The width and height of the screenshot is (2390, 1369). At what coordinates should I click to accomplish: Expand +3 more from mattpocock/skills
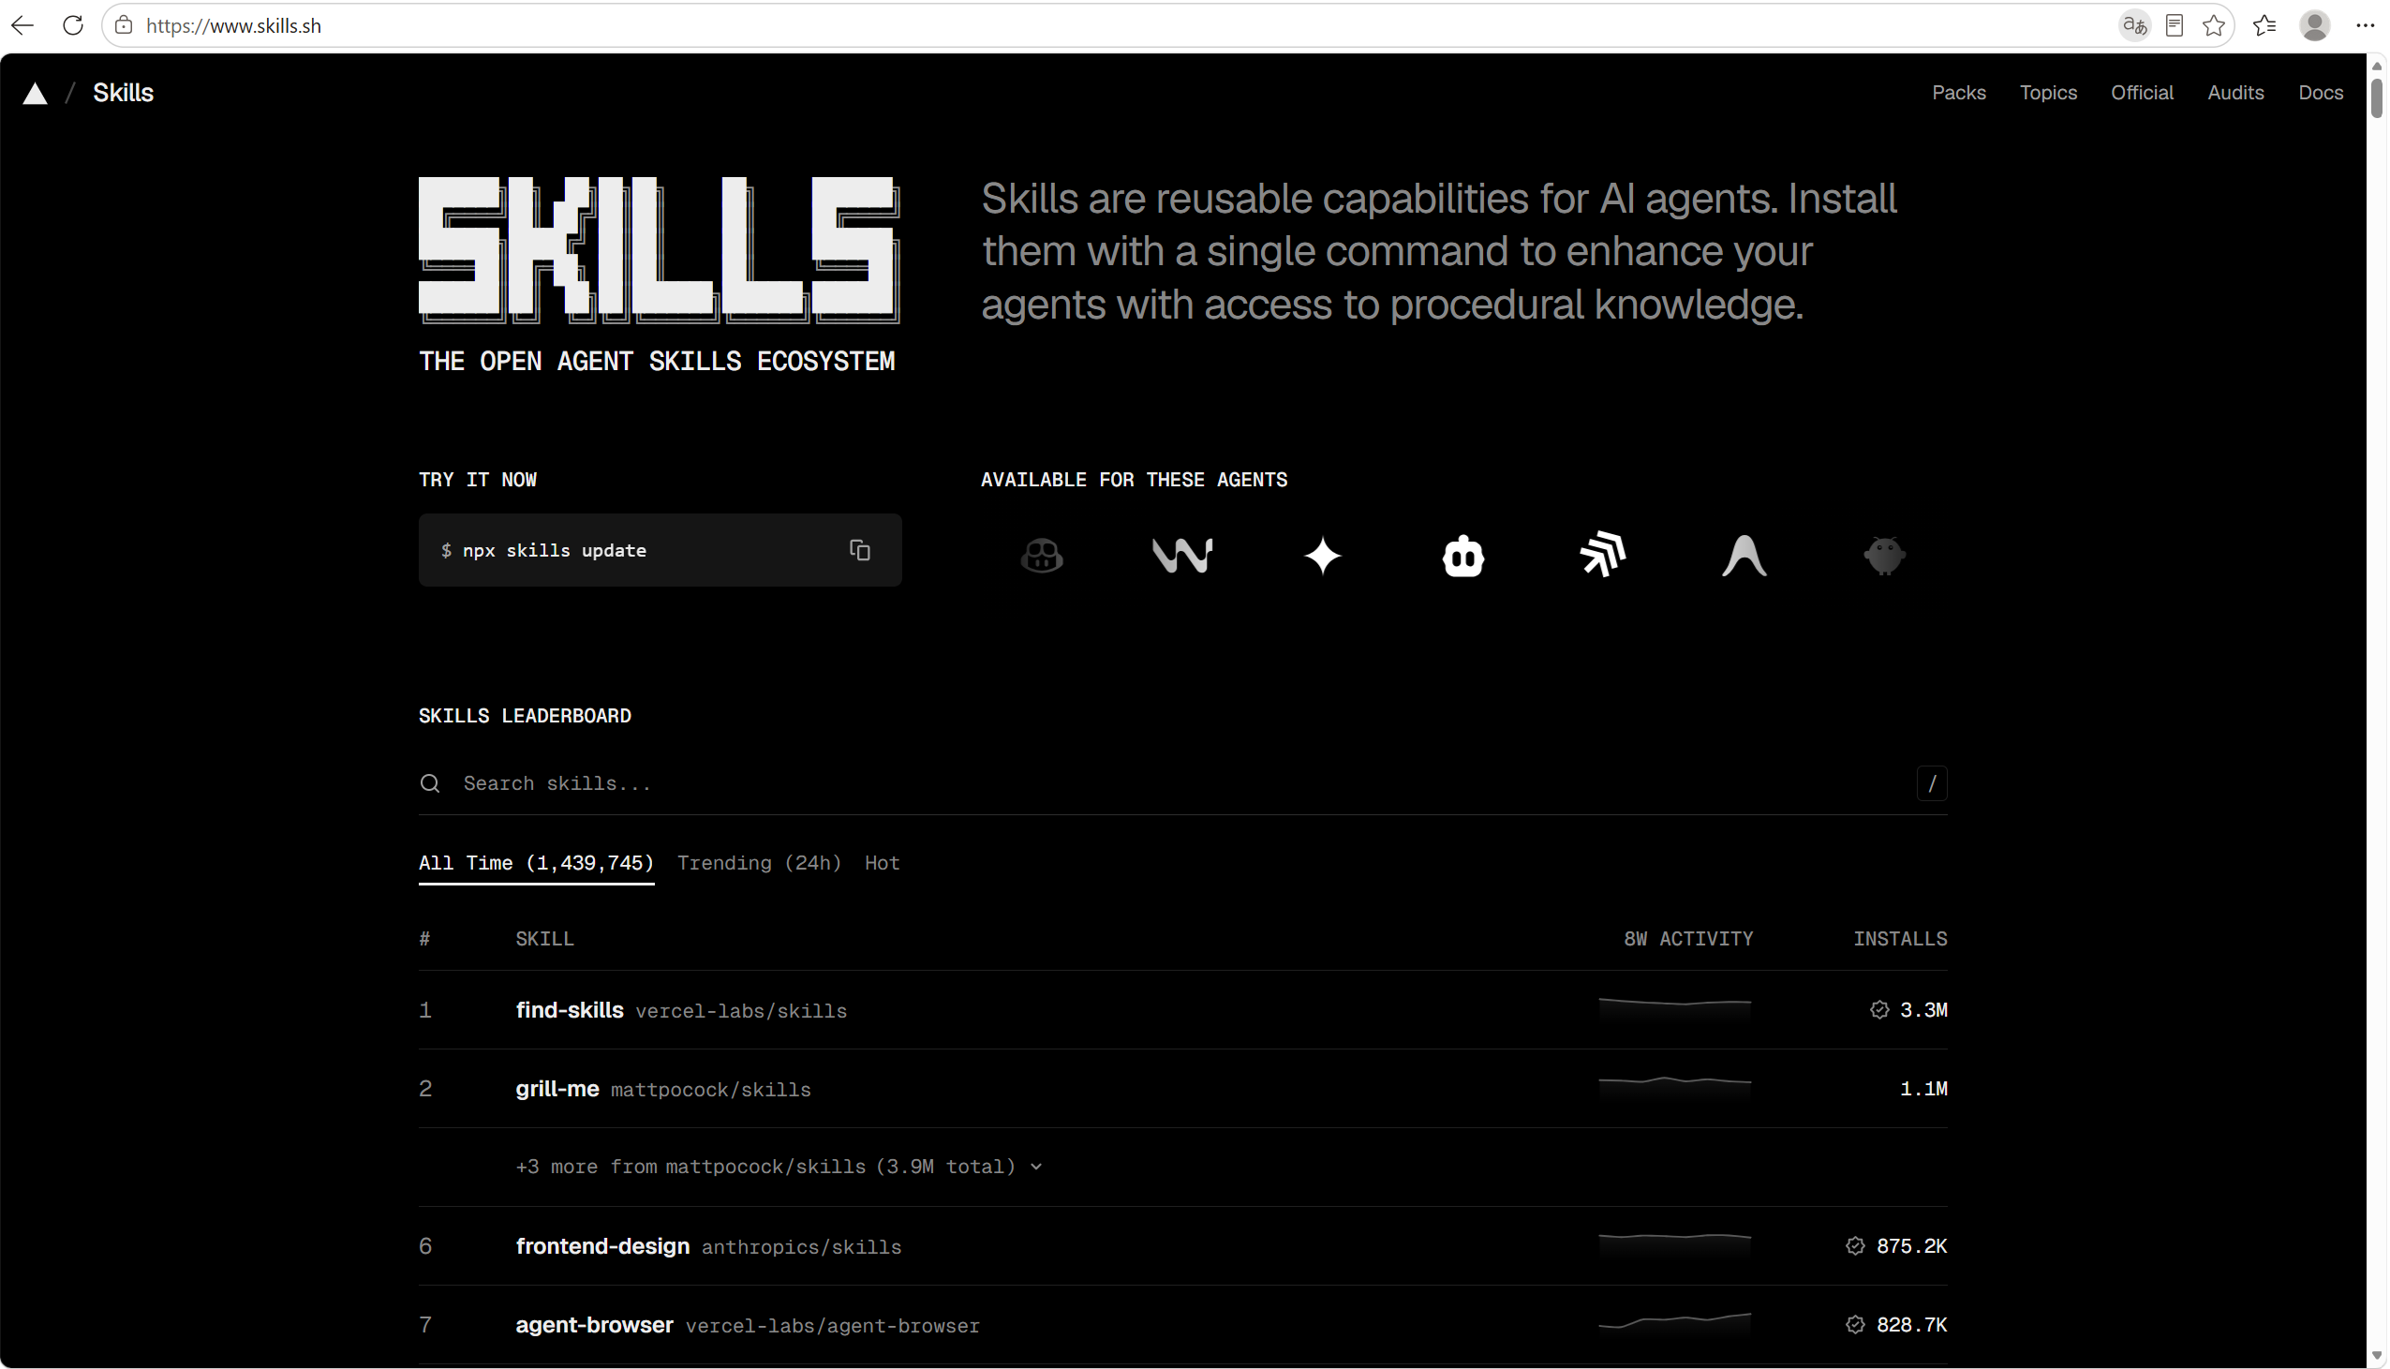click(x=779, y=1167)
